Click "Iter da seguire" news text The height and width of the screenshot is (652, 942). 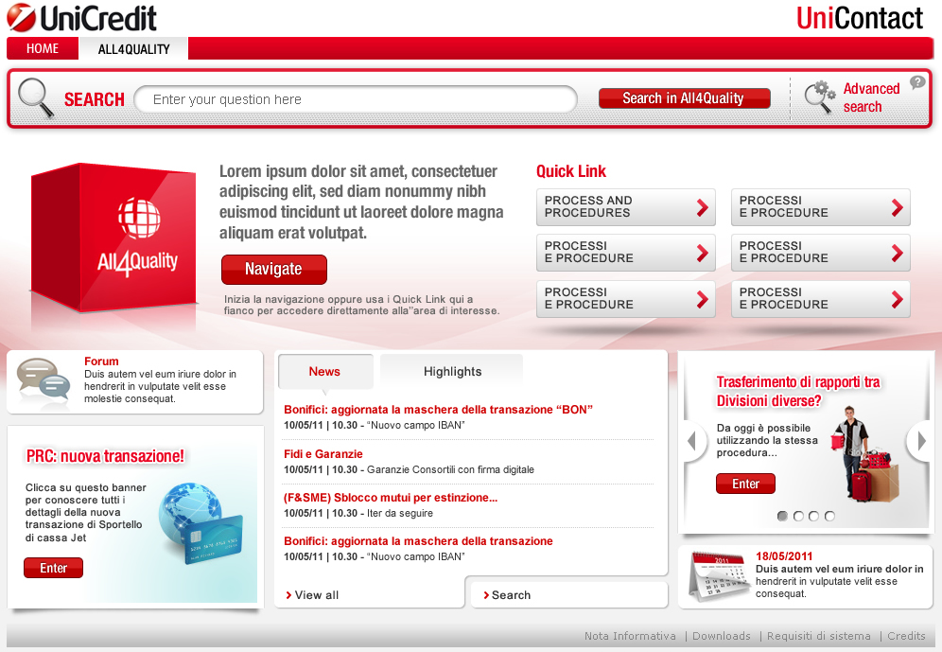(399, 513)
